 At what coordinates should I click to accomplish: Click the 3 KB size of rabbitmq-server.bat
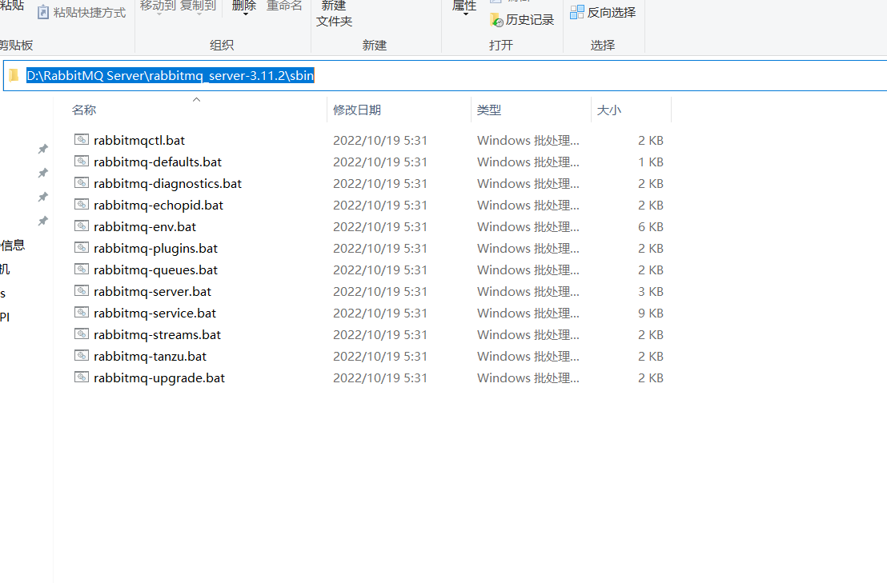point(651,291)
